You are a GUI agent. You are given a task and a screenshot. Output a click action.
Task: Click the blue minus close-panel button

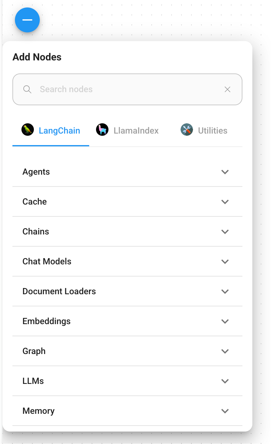27,20
